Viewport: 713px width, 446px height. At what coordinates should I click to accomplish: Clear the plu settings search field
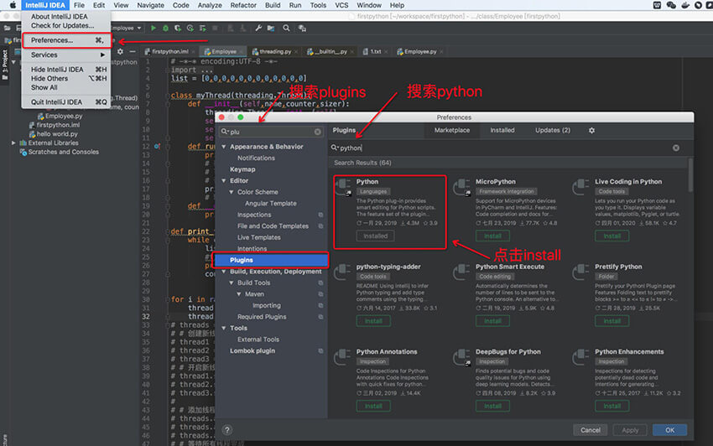coord(317,132)
